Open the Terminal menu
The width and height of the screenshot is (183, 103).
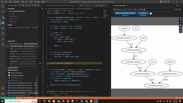(37, 2)
